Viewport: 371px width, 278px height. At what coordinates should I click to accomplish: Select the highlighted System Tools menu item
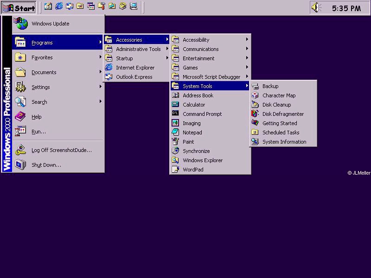(x=210, y=86)
